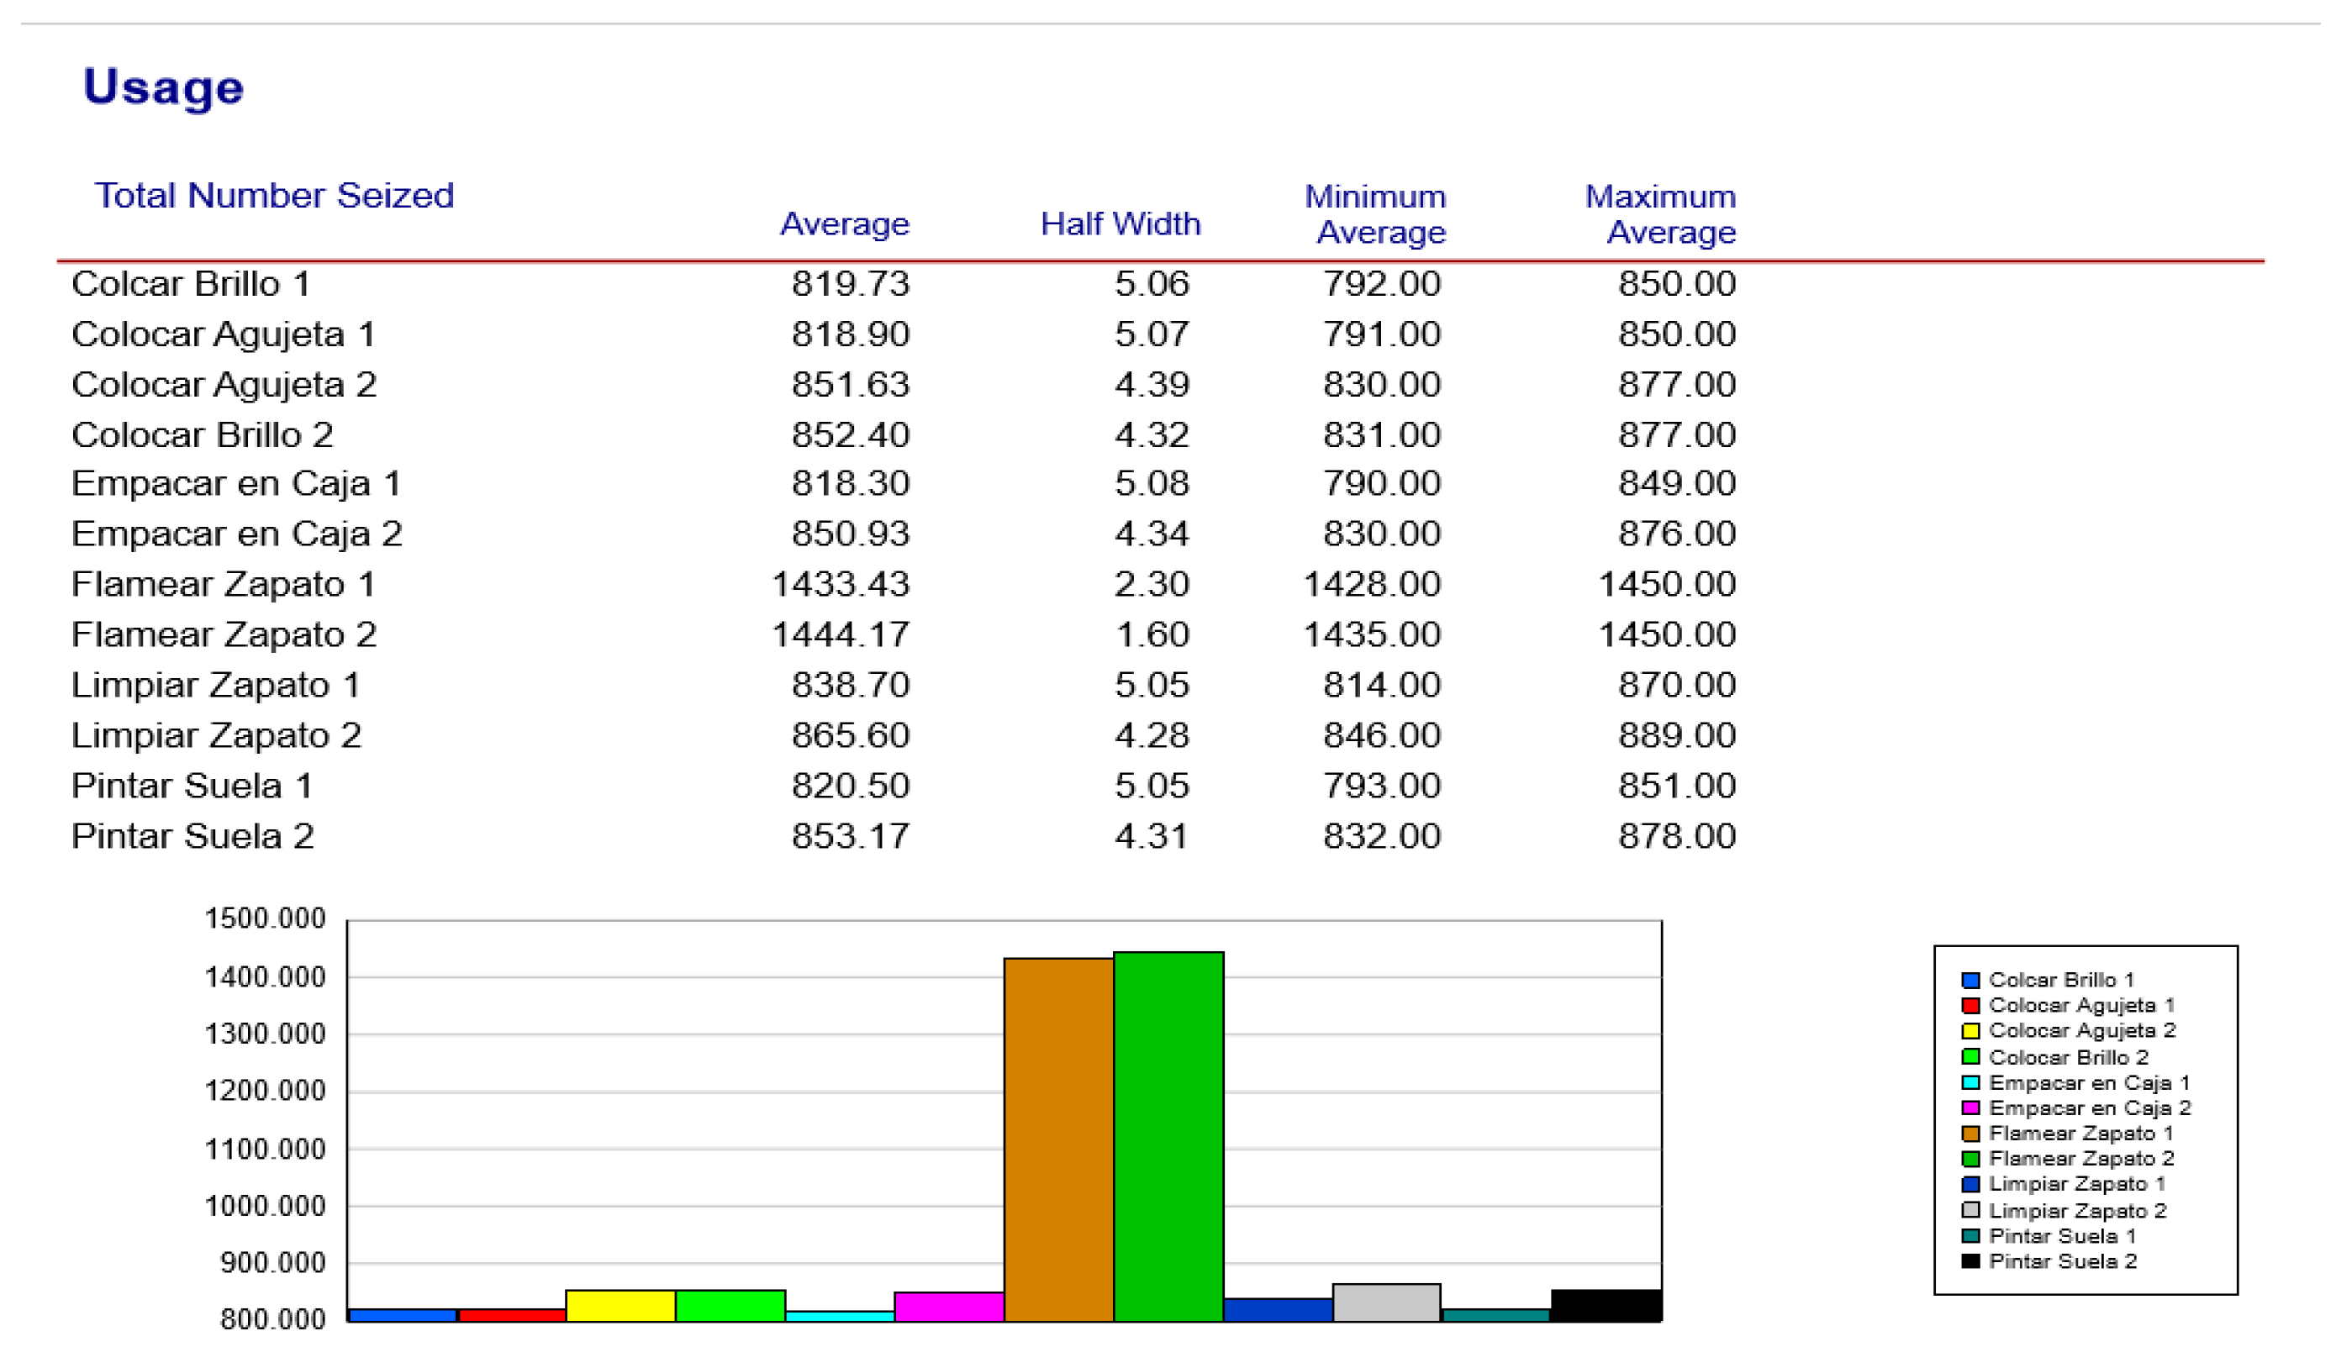Click the magenta Empacar en Caja 2 bar

click(x=949, y=1307)
